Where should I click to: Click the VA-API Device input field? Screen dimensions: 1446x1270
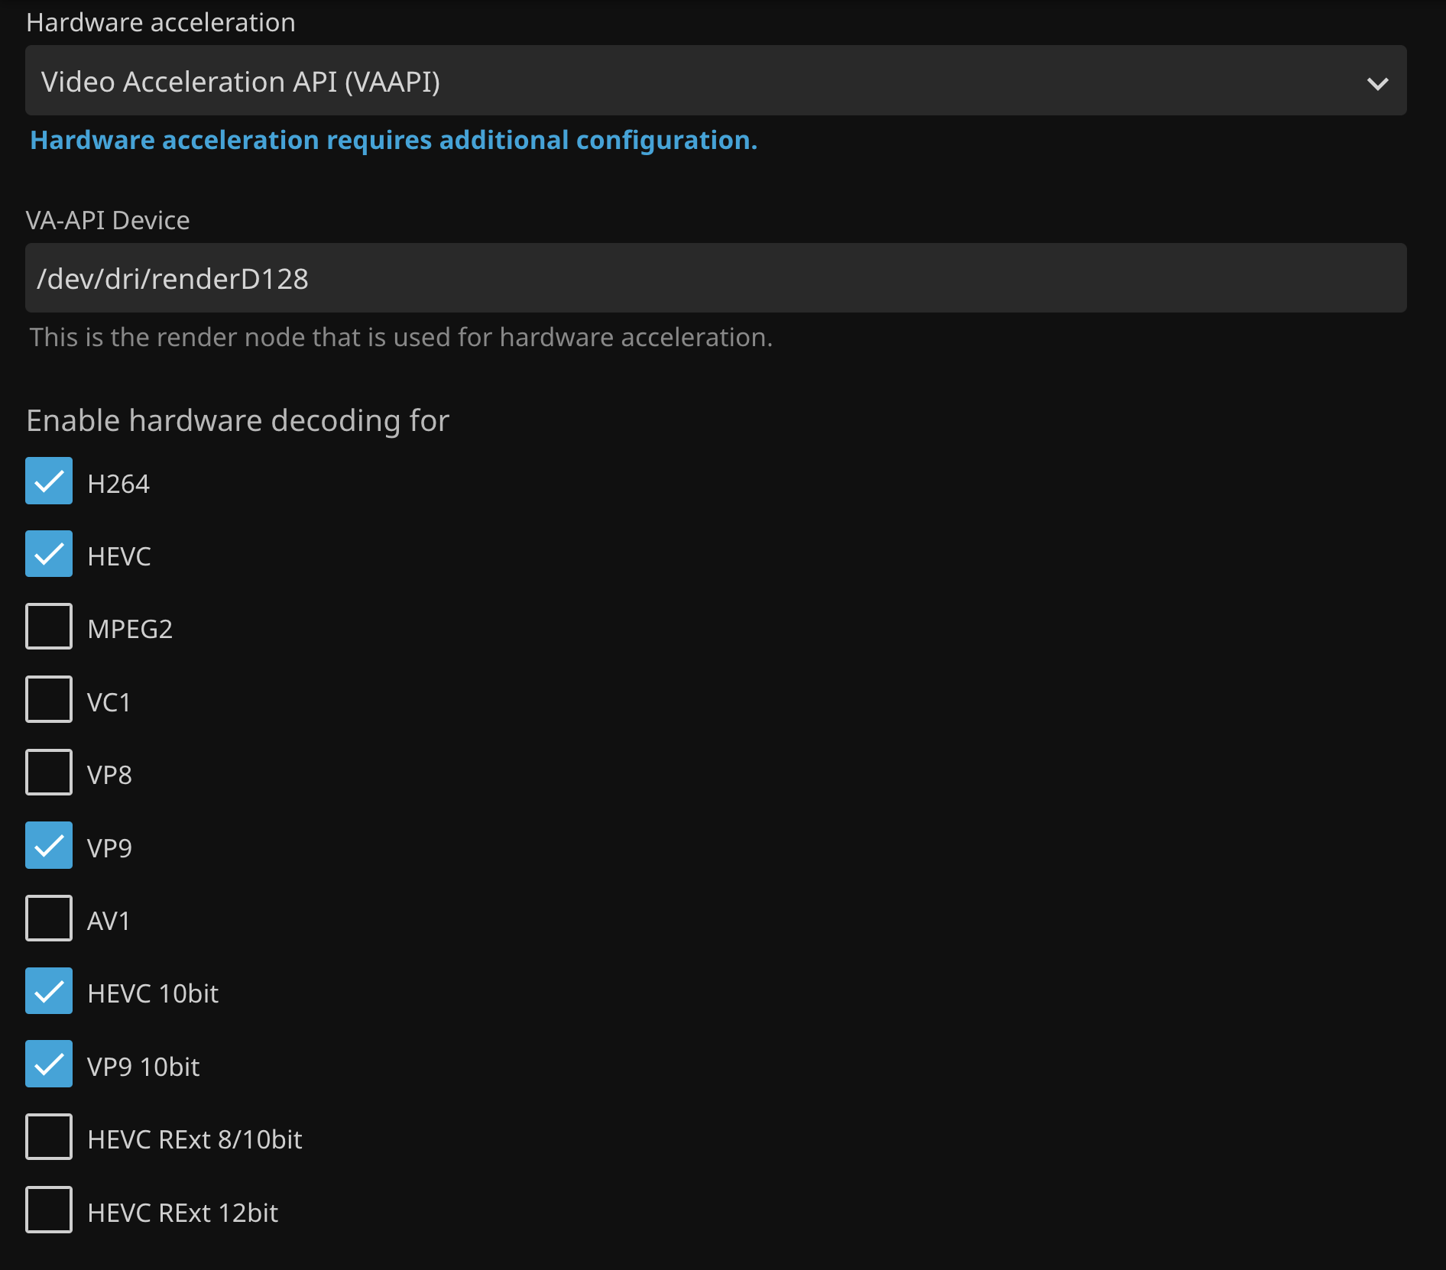(x=715, y=278)
